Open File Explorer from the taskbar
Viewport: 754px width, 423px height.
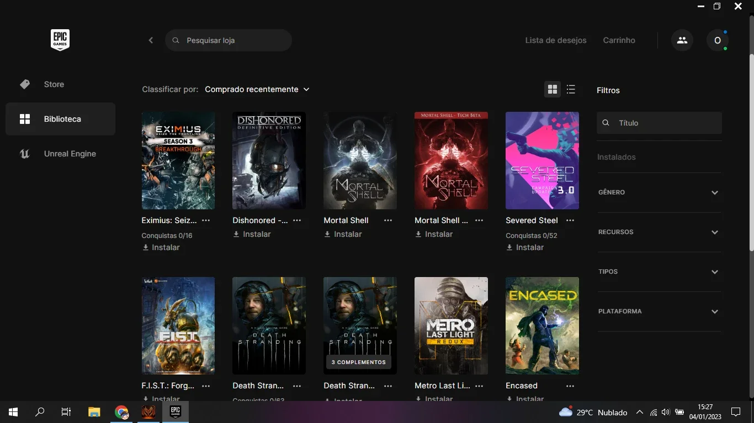(94, 412)
